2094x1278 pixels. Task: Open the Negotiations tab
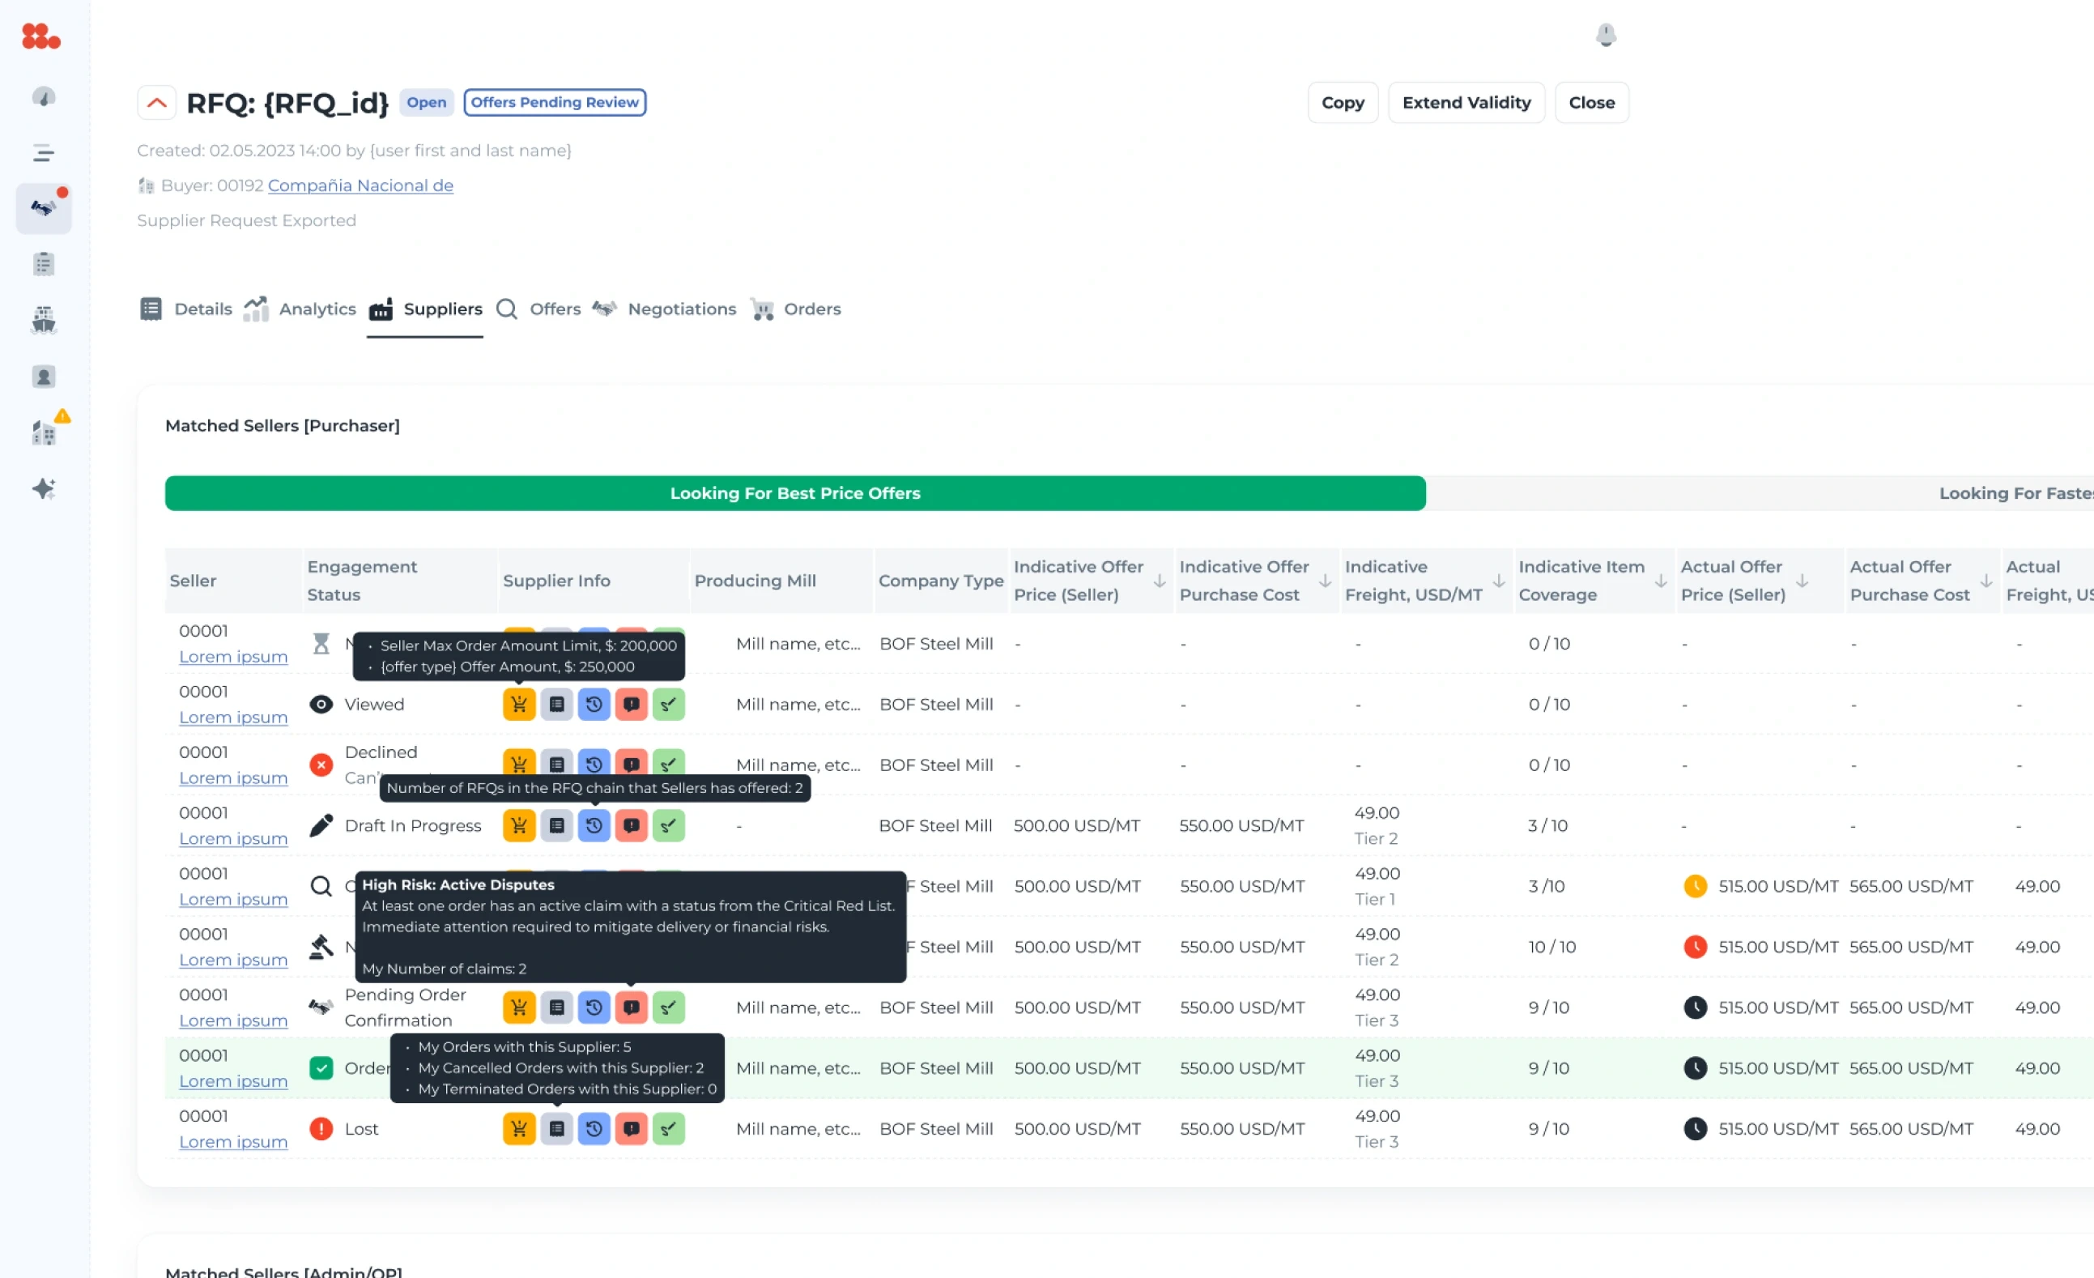665,309
